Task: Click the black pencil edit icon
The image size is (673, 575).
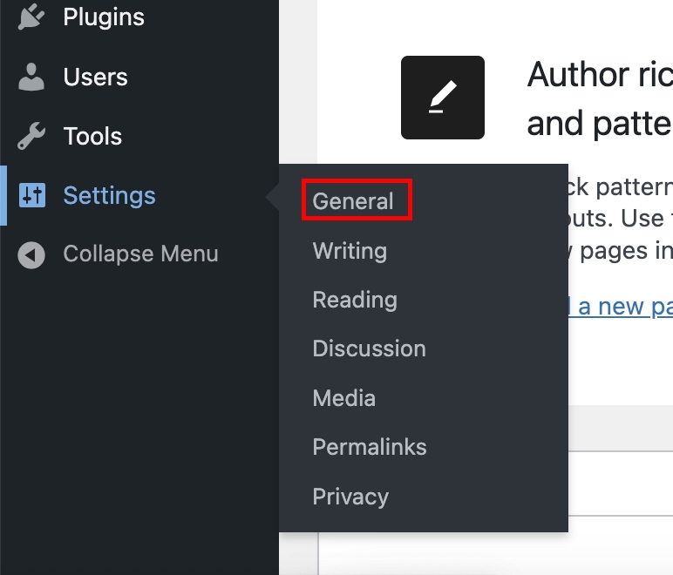Action: (x=443, y=98)
